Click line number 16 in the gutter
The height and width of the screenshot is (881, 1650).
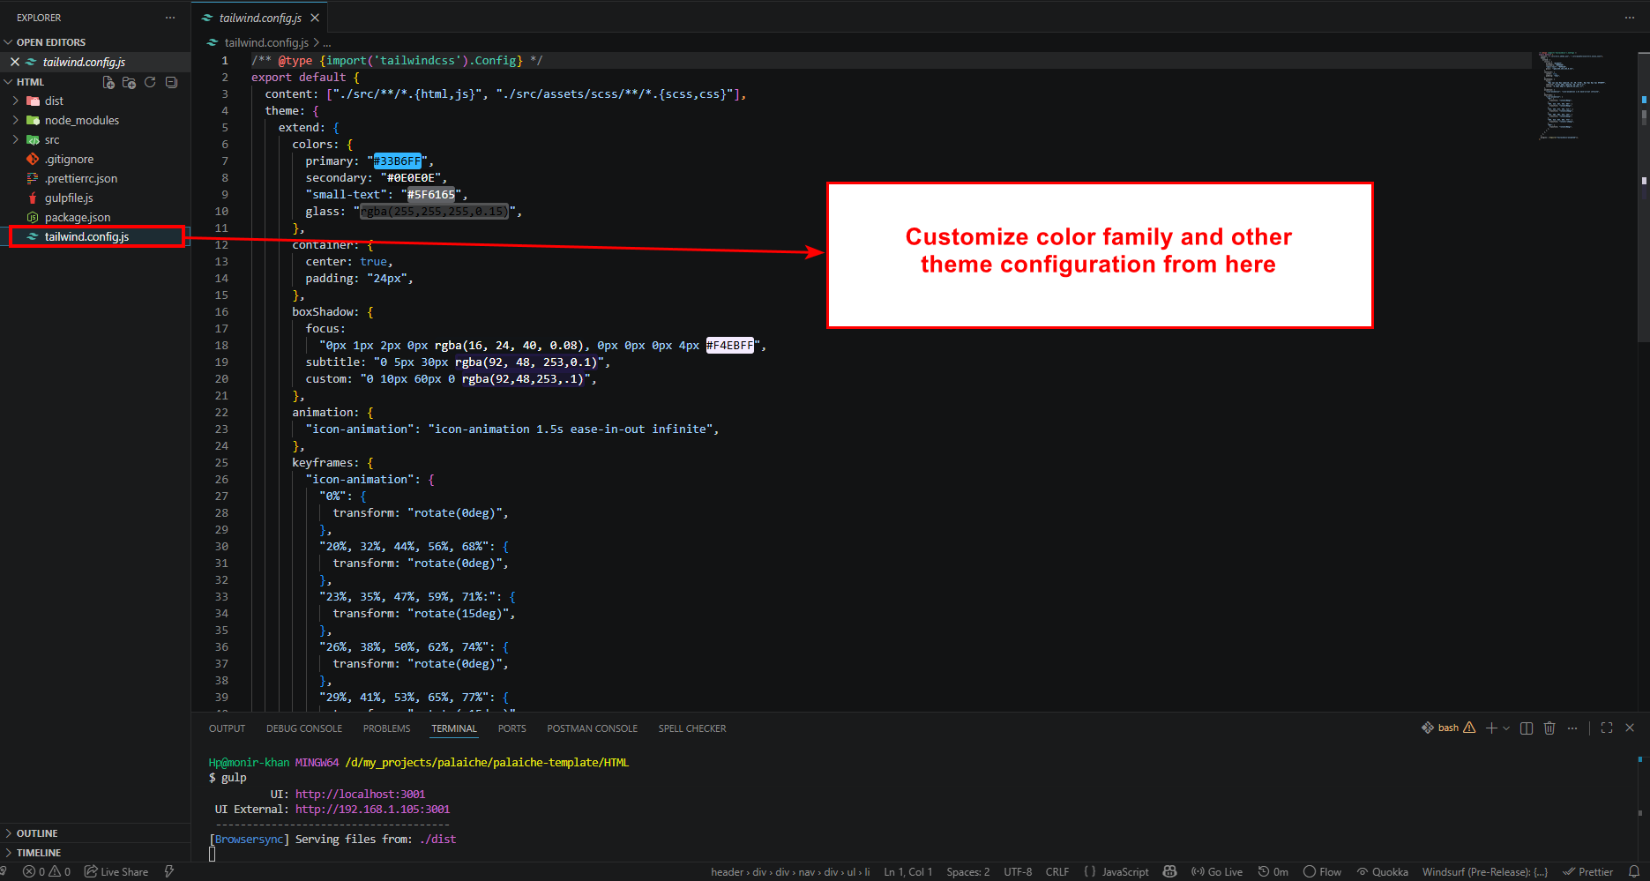coord(221,311)
